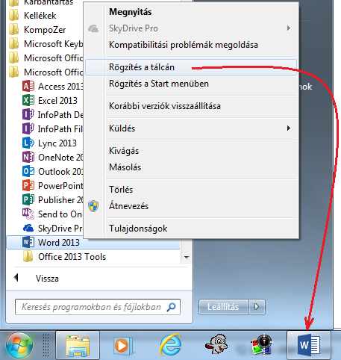Expand the SkyDrive Pro submenu arrow

click(289, 28)
